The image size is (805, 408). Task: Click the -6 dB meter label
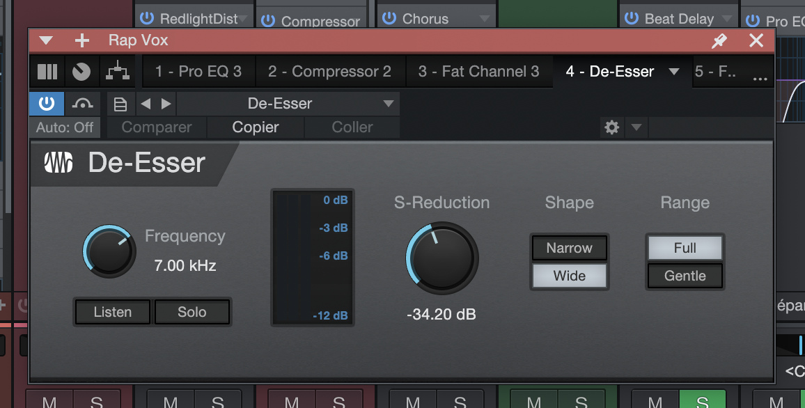pos(333,256)
